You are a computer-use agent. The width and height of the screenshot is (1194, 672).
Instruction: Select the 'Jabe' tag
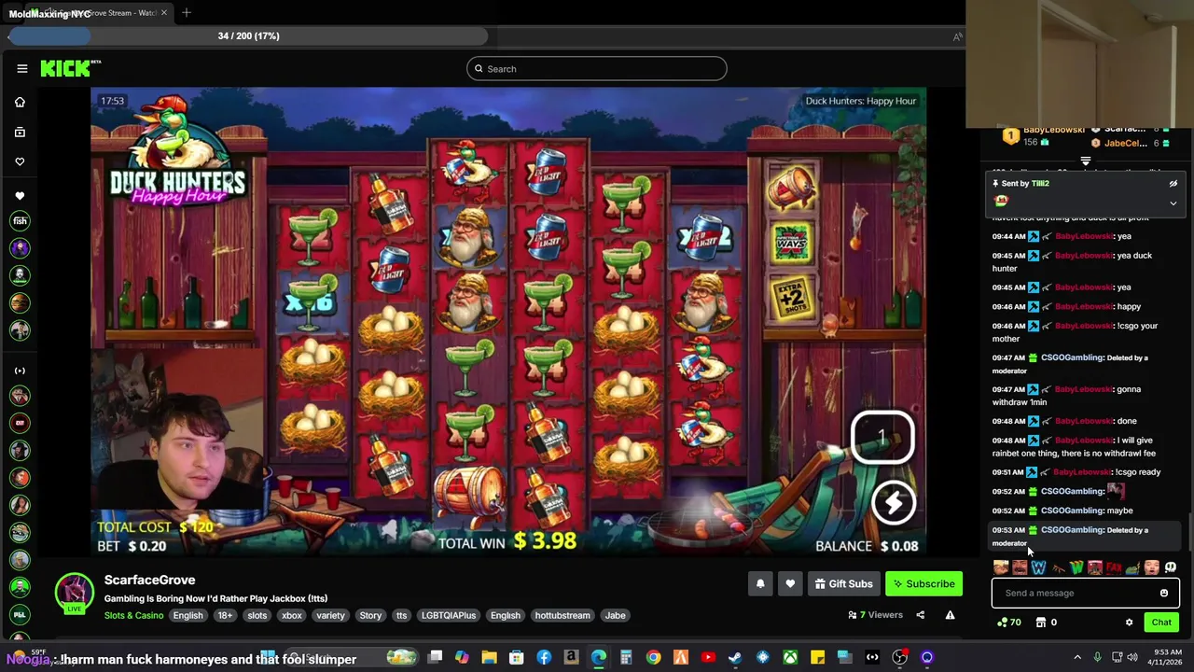coord(615,616)
